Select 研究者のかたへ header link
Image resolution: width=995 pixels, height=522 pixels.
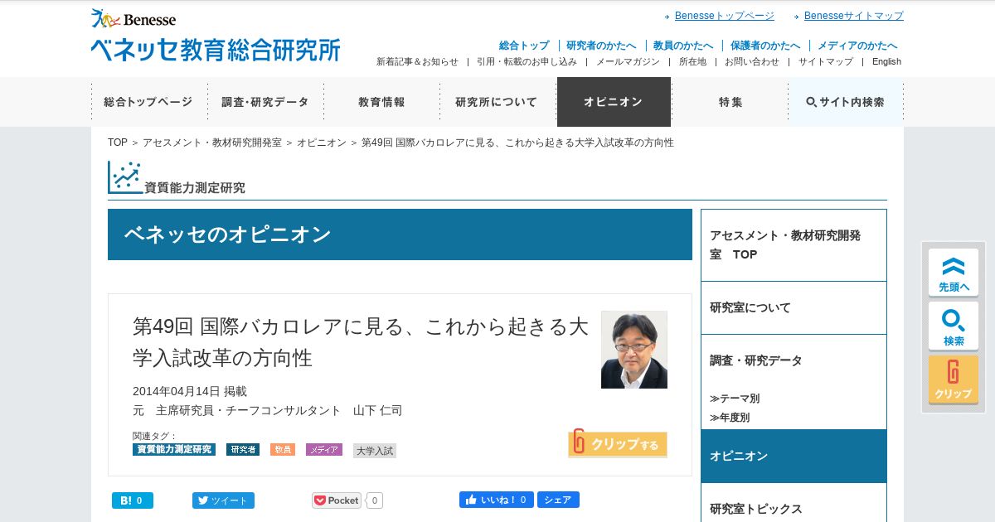point(601,46)
